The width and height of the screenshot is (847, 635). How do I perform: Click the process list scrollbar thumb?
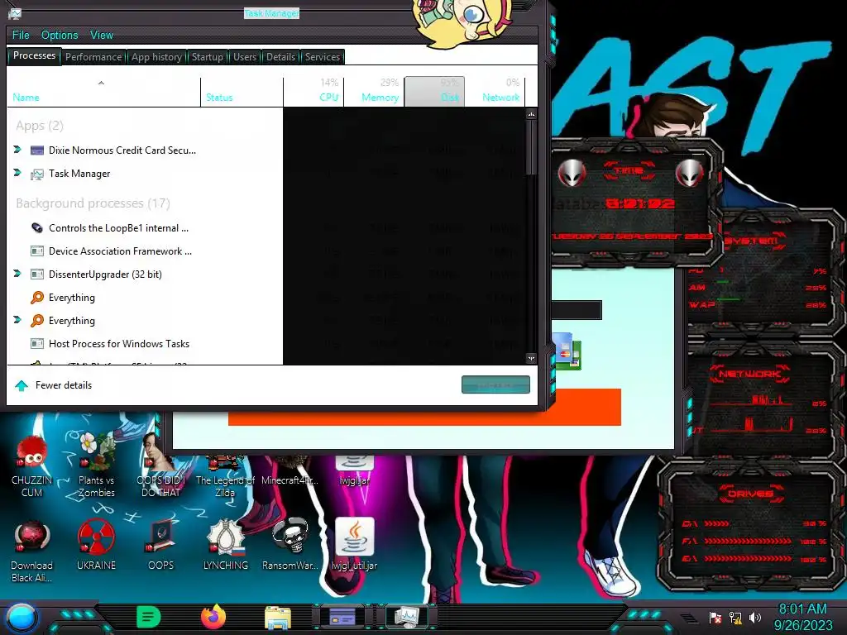tap(531, 148)
